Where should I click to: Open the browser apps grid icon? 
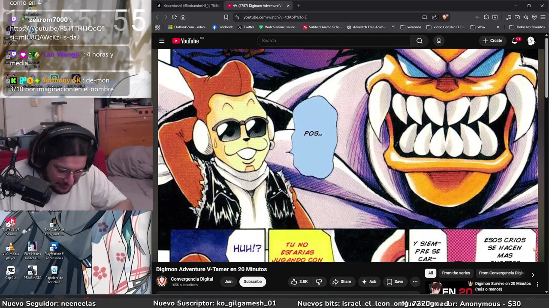click(x=157, y=27)
